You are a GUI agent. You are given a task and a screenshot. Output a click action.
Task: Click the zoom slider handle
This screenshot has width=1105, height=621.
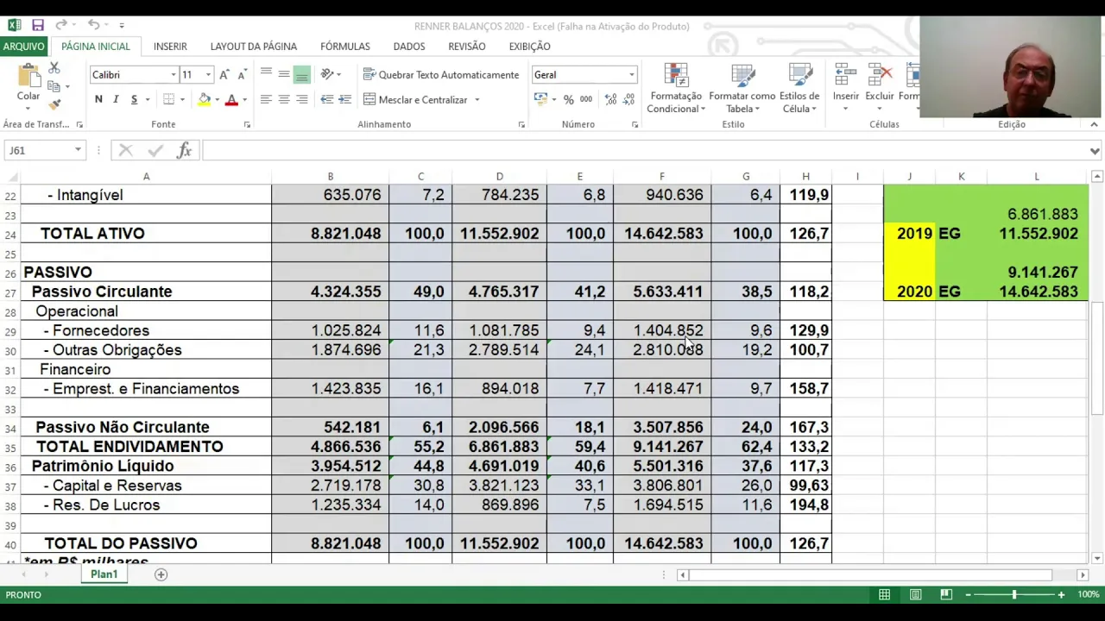[1014, 594]
